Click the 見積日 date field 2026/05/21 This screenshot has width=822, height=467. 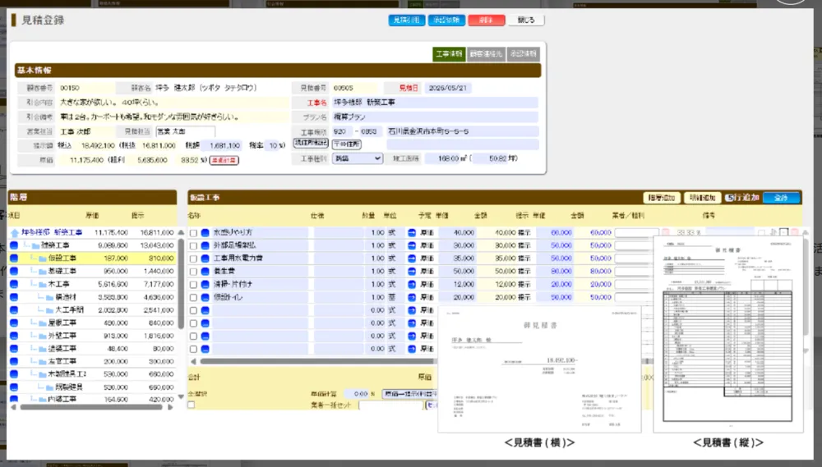click(x=448, y=88)
